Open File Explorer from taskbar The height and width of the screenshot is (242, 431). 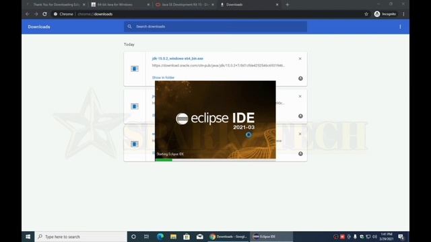pyautogui.click(x=173, y=237)
